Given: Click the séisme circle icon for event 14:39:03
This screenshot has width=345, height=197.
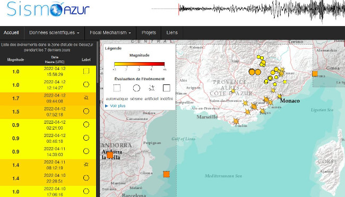Looking at the screenshot, I should pyautogui.click(x=86, y=151).
